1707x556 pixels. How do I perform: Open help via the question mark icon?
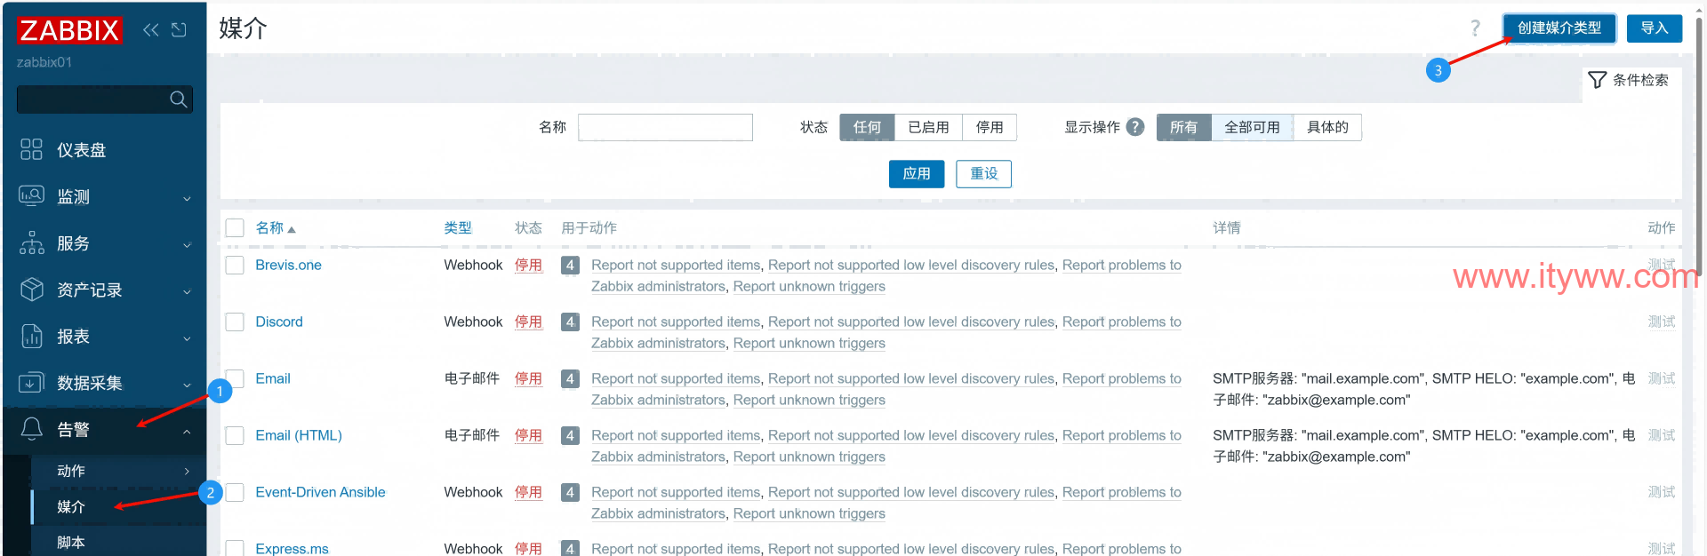click(1475, 28)
